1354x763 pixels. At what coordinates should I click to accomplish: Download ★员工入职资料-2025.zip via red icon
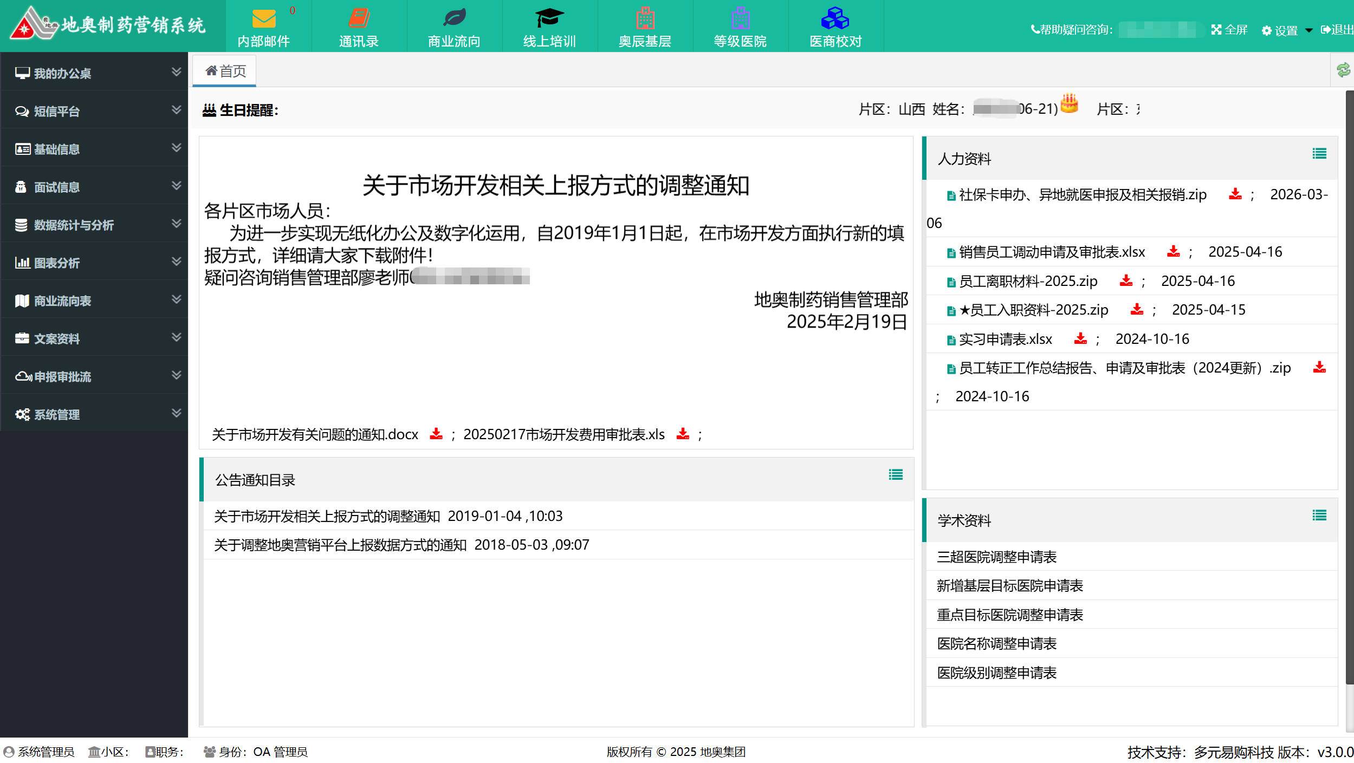click(1137, 309)
